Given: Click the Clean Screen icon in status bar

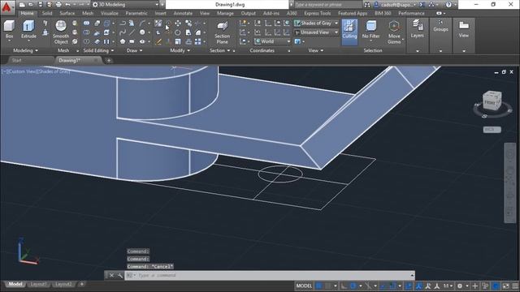Looking at the screenshot, I should pyautogui.click(x=505, y=286).
